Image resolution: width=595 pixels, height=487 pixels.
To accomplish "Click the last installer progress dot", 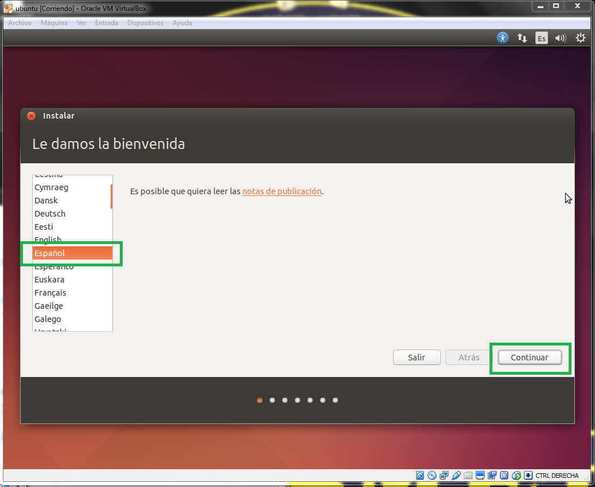I will point(335,400).
